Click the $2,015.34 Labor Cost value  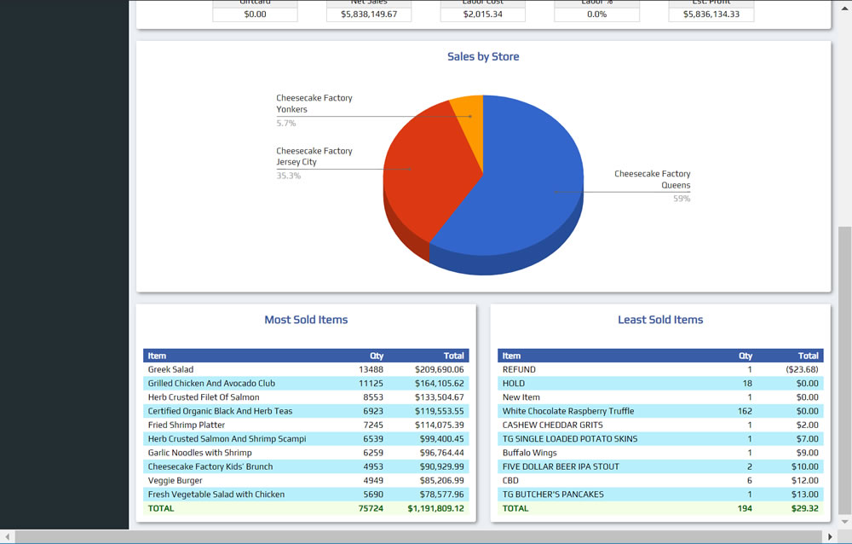pos(482,14)
